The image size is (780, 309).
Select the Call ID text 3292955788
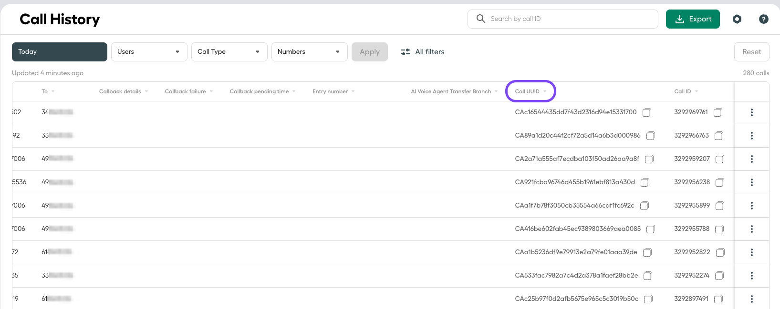coord(692,229)
